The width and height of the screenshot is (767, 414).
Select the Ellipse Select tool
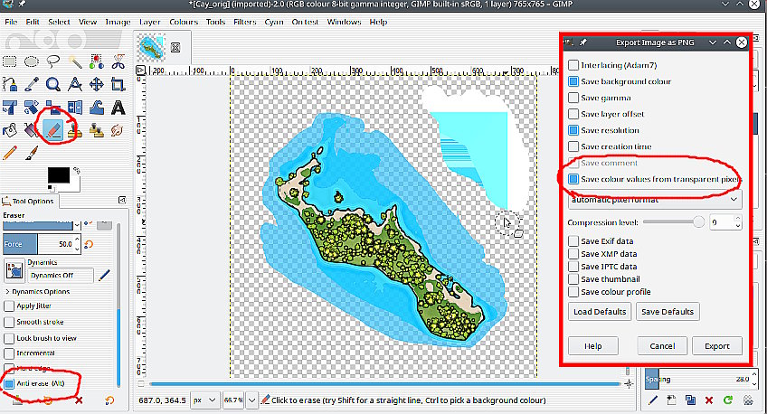32,61
